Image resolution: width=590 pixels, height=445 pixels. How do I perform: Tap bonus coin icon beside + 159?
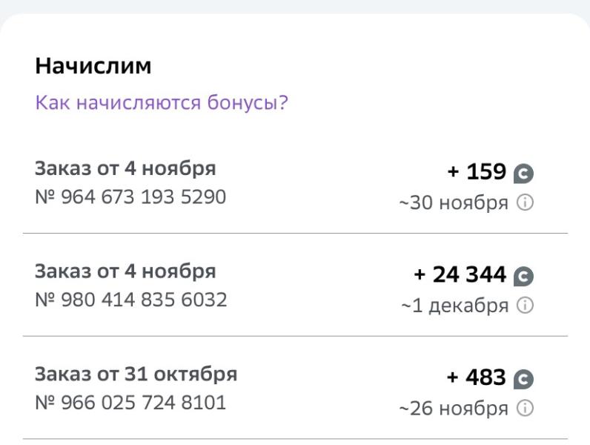524,174
